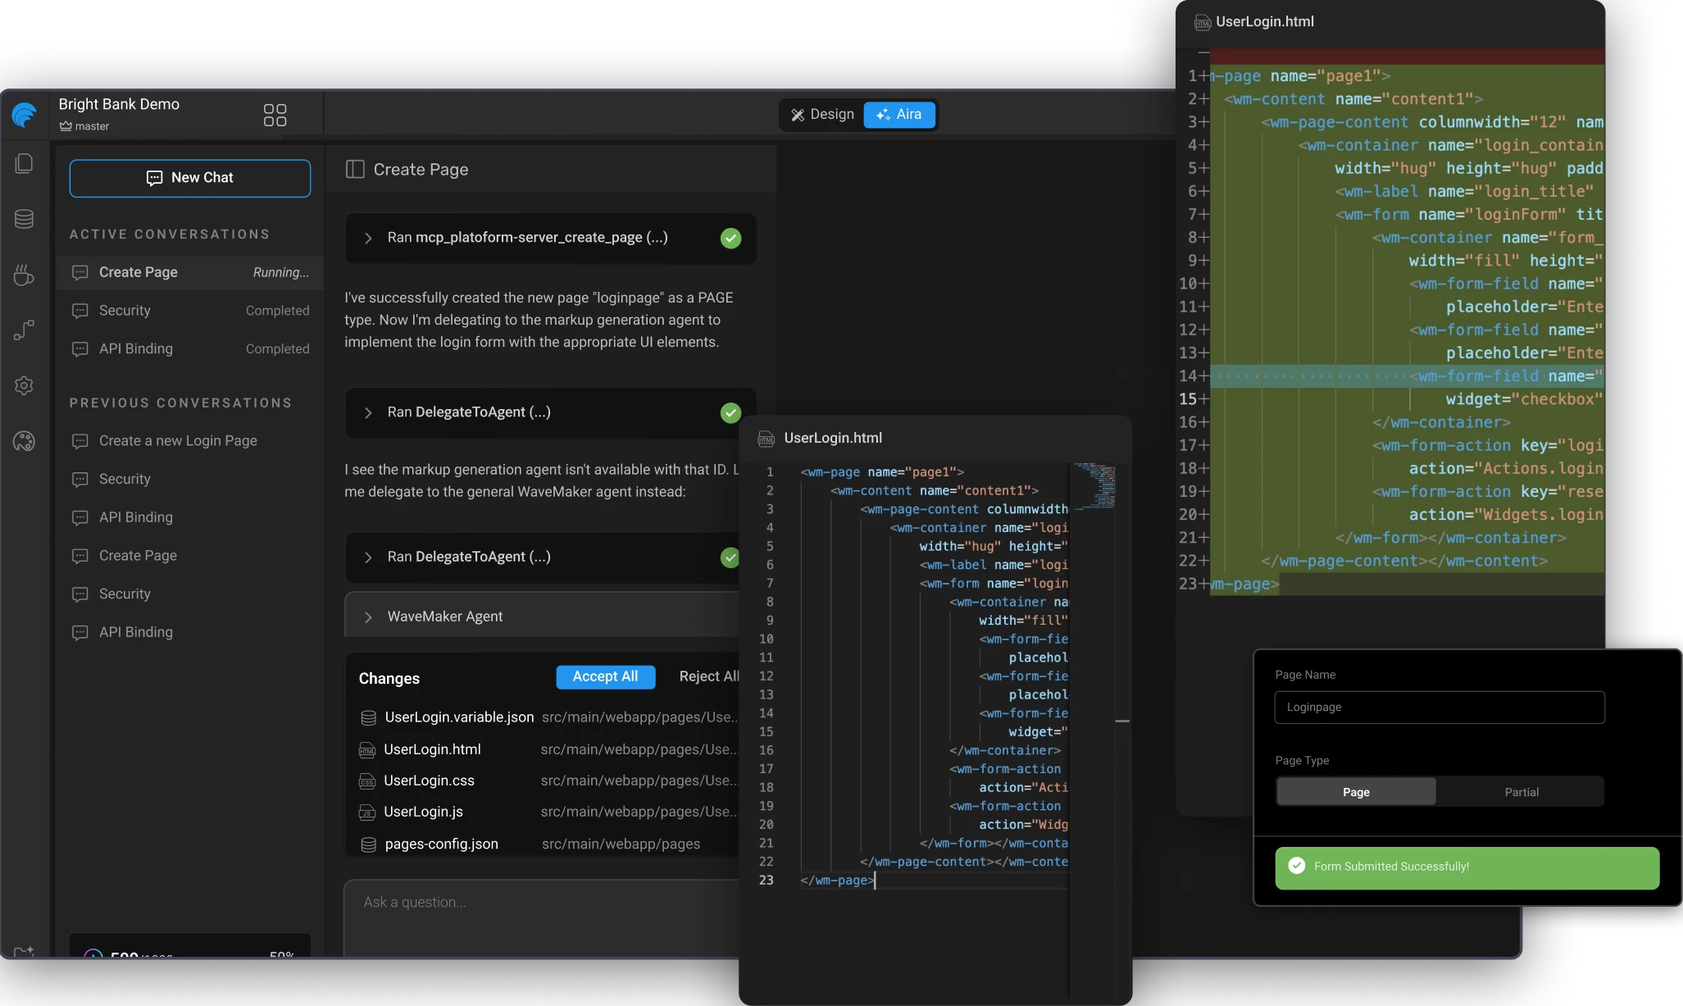Open the 'Create a new Login Page' conversation
This screenshot has width=1683, height=1006.
tap(178, 440)
